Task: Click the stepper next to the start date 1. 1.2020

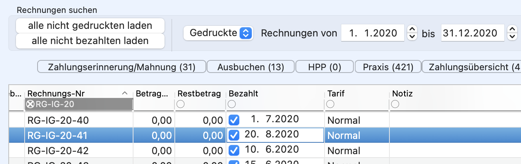Action: click(412, 33)
